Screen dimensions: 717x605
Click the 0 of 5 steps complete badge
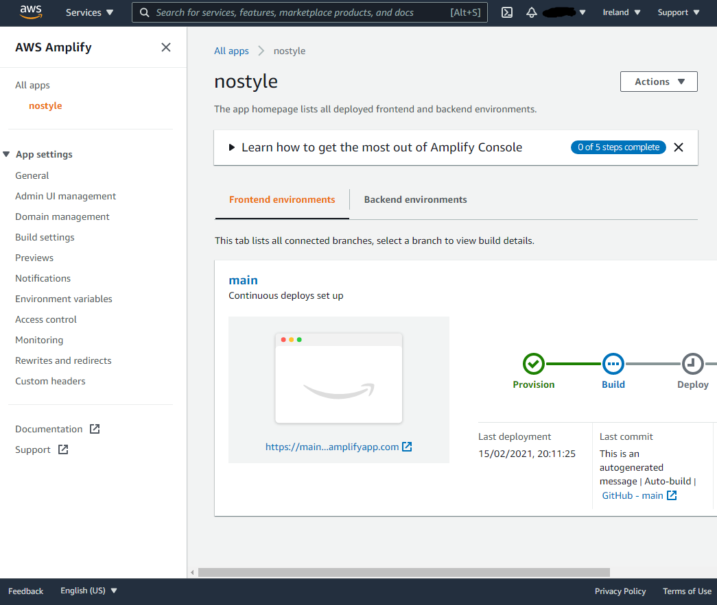618,147
